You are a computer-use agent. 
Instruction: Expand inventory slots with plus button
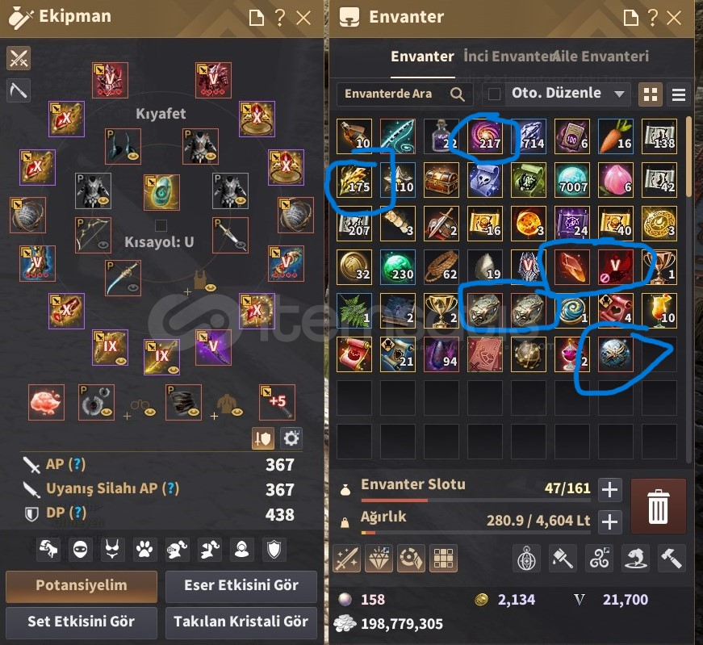click(x=609, y=489)
